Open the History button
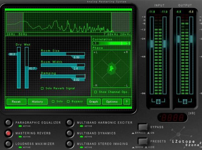 (x=38, y=102)
